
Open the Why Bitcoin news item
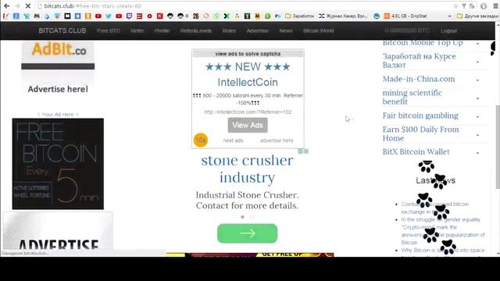[x=443, y=251]
